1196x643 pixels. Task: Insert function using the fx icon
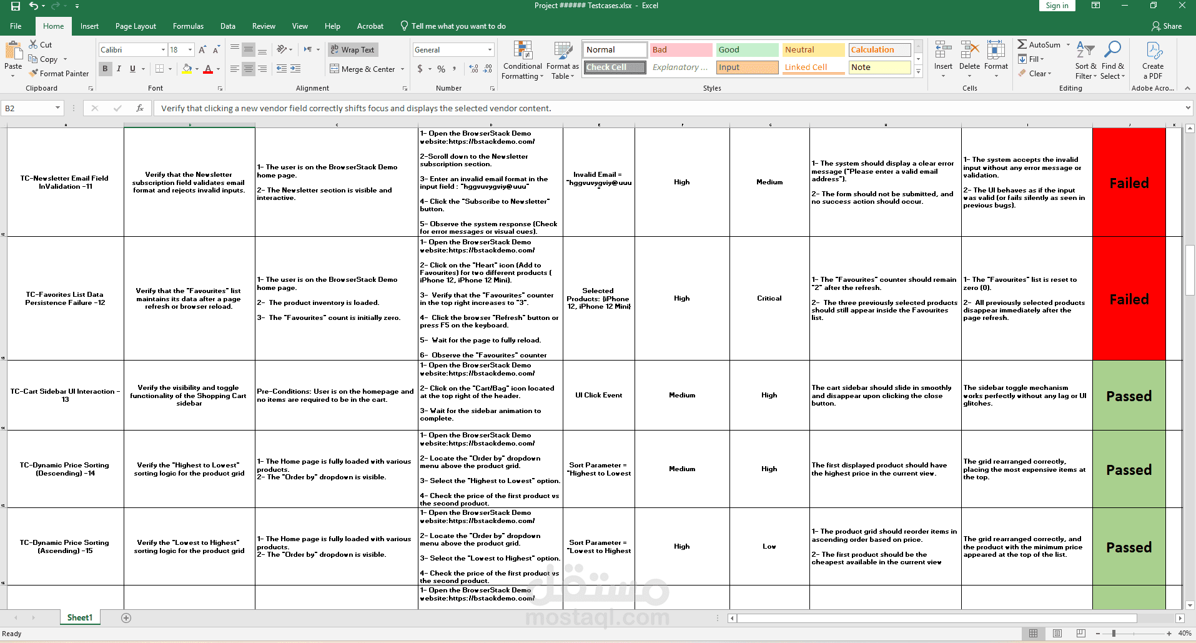click(140, 108)
